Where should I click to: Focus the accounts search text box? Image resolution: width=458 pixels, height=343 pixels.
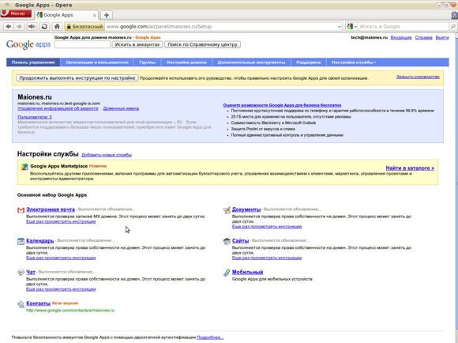point(82,44)
